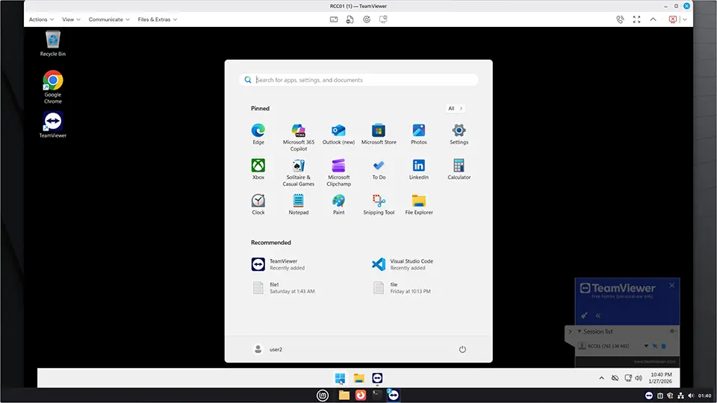Open the To Do app
717x403 pixels.
(379, 169)
